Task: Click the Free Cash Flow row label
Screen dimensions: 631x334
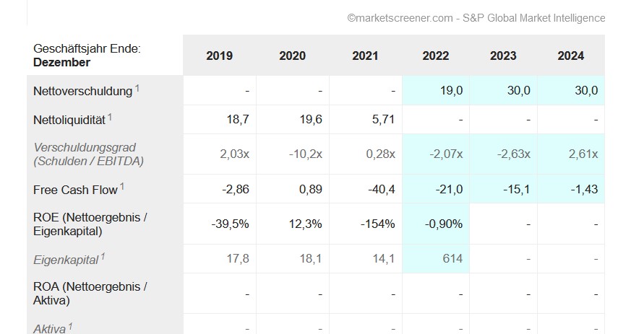Action: point(75,190)
